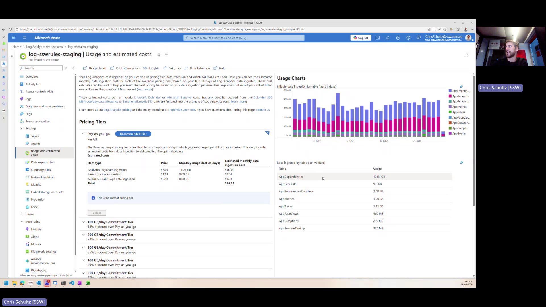Go to Overview in resource menu
This screenshot has width=546, height=307.
pyautogui.click(x=31, y=77)
